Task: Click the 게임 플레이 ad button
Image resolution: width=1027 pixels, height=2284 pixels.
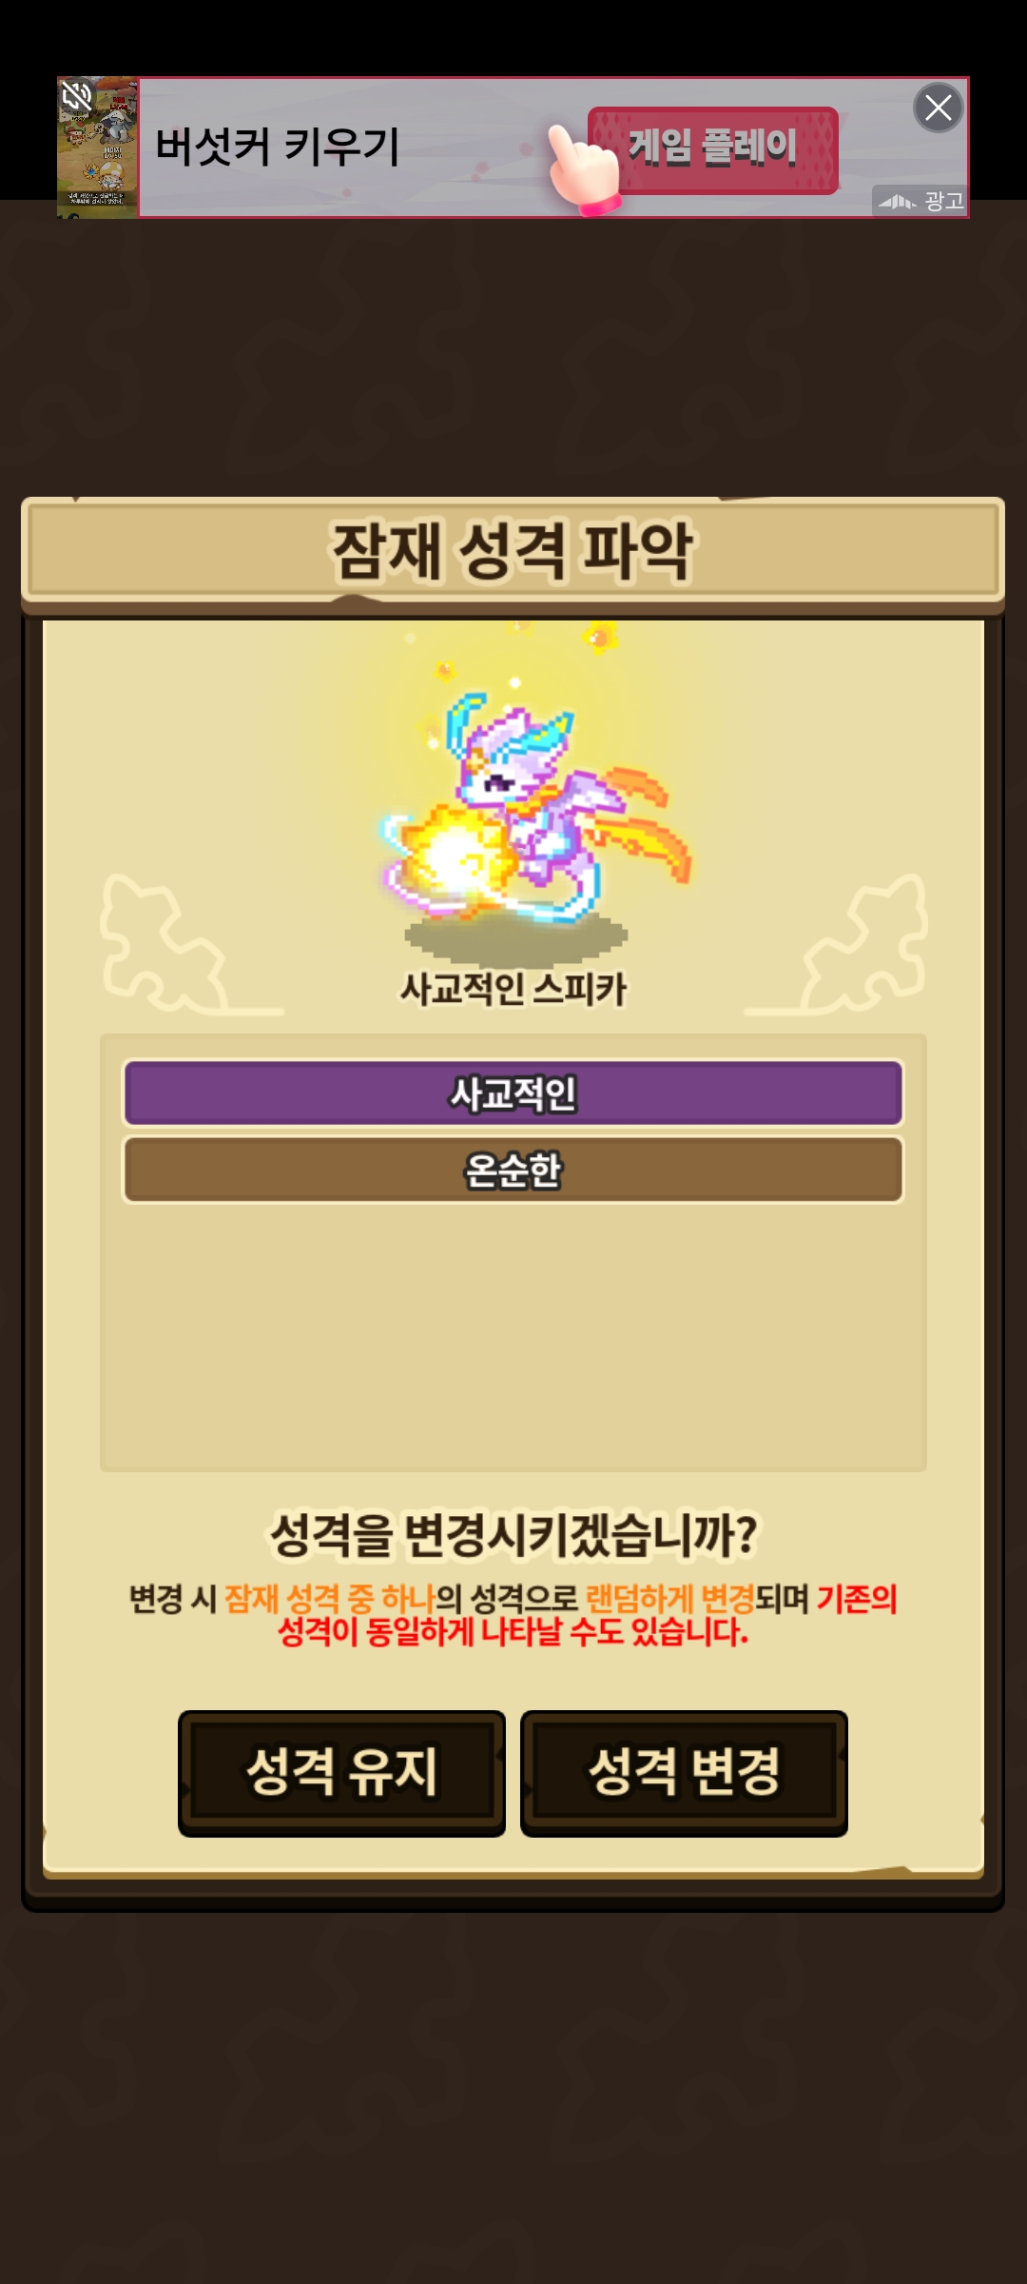Action: (713, 150)
